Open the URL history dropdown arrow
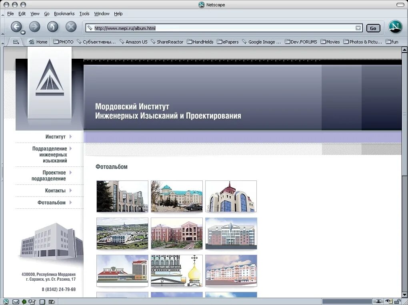The image size is (408, 305). pos(358,28)
